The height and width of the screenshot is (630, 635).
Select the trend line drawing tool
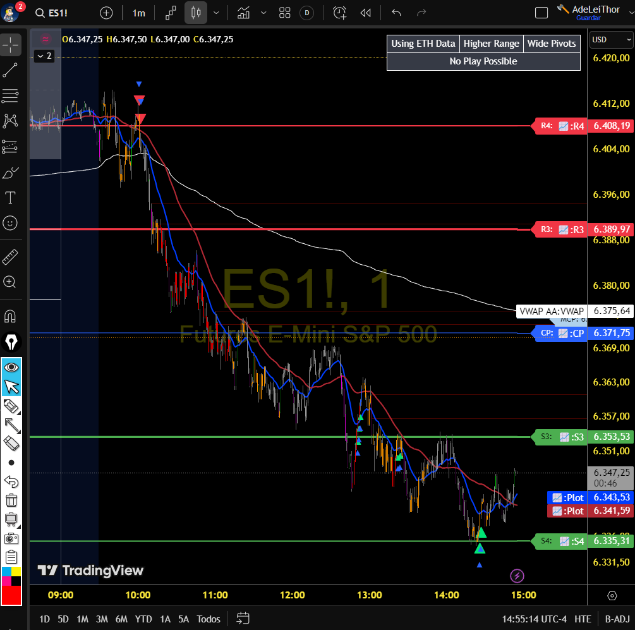11,71
